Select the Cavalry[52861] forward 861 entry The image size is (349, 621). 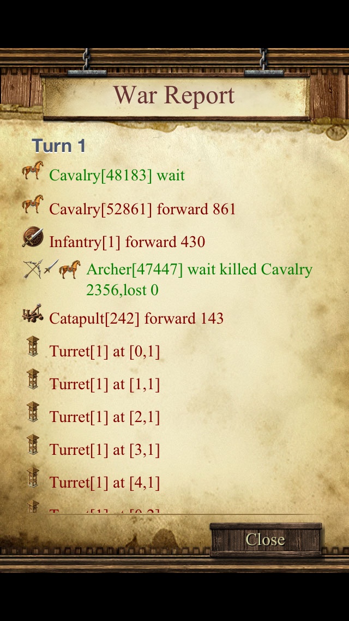click(x=142, y=209)
